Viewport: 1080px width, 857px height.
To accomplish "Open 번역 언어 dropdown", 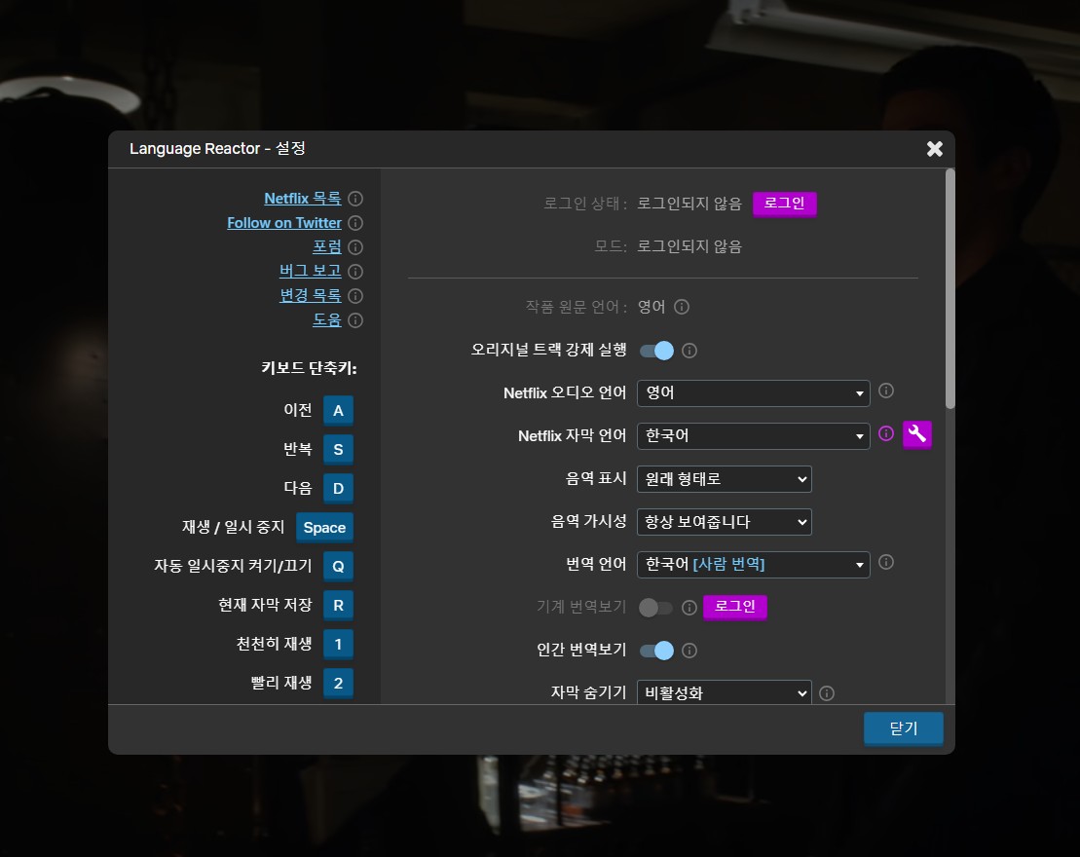I will click(x=754, y=564).
